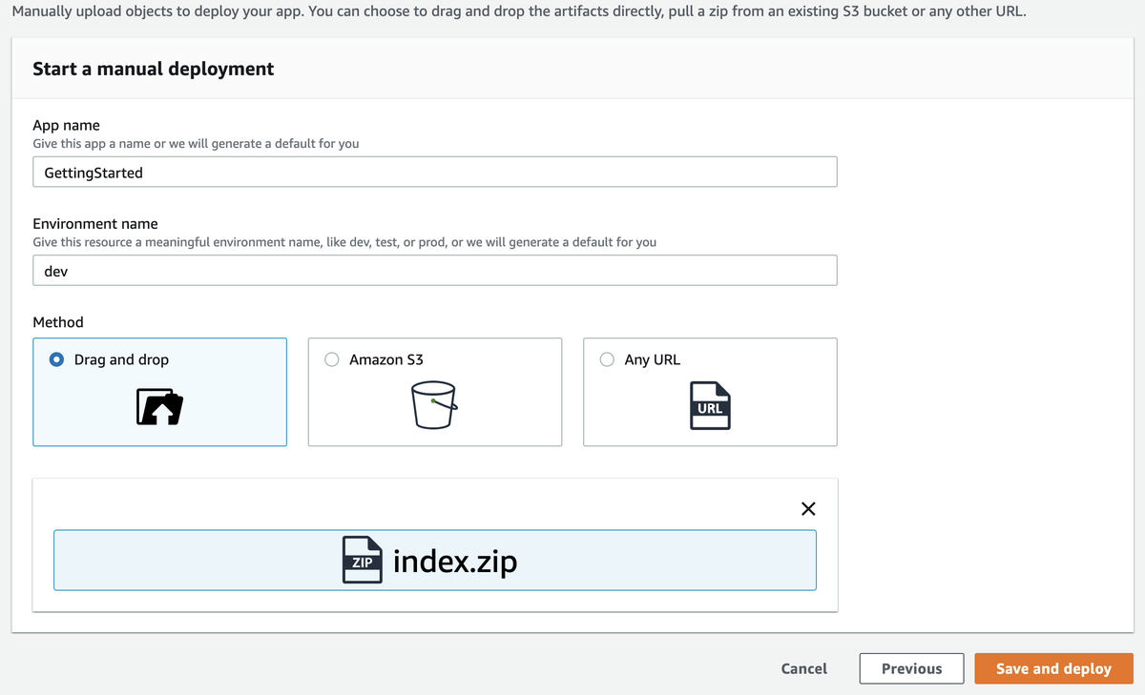Screen dimensions: 1145x695
Task: Click the Any URL method label
Action: pos(653,359)
